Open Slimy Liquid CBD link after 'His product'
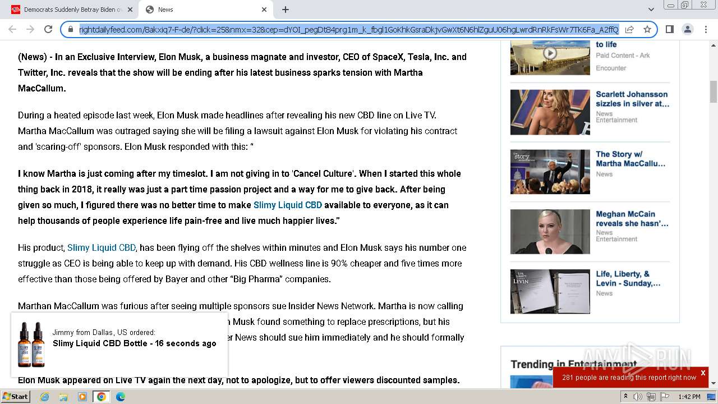 tap(102, 247)
